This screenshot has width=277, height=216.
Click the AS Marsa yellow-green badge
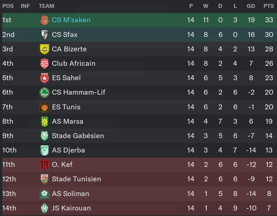click(x=44, y=121)
